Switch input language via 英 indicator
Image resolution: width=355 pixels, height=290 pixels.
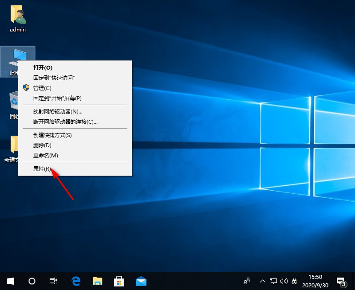click(294, 281)
